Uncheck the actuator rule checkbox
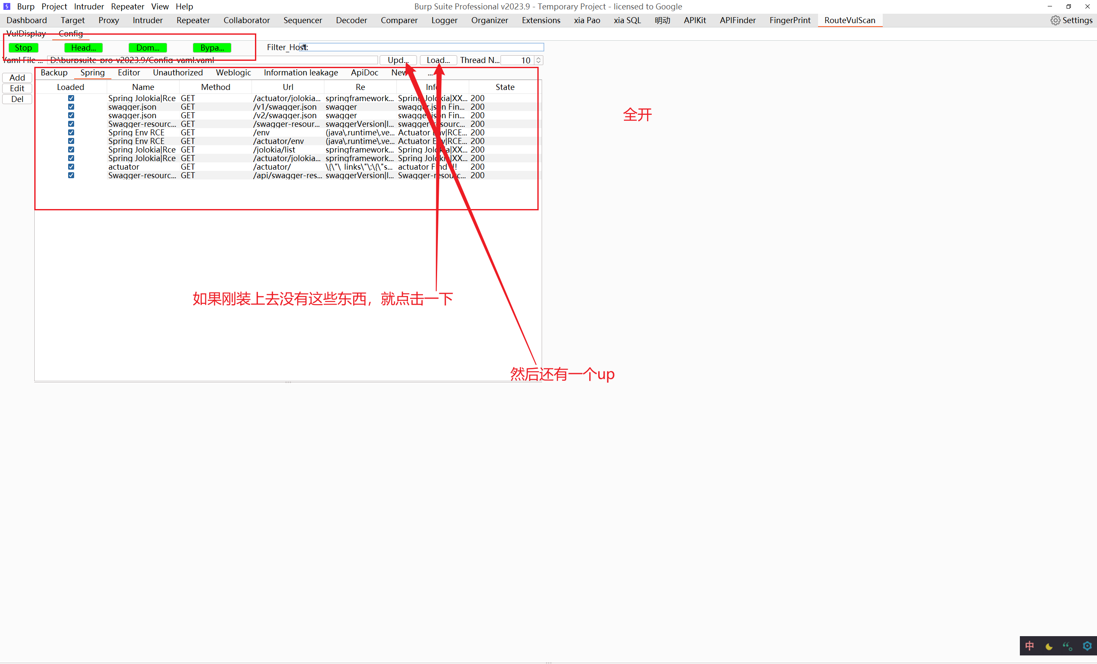Screen dimensions: 1097x664 (x=71, y=167)
